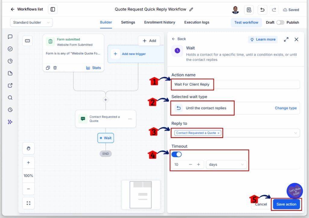Zoom in on the canvas

[28, 163]
